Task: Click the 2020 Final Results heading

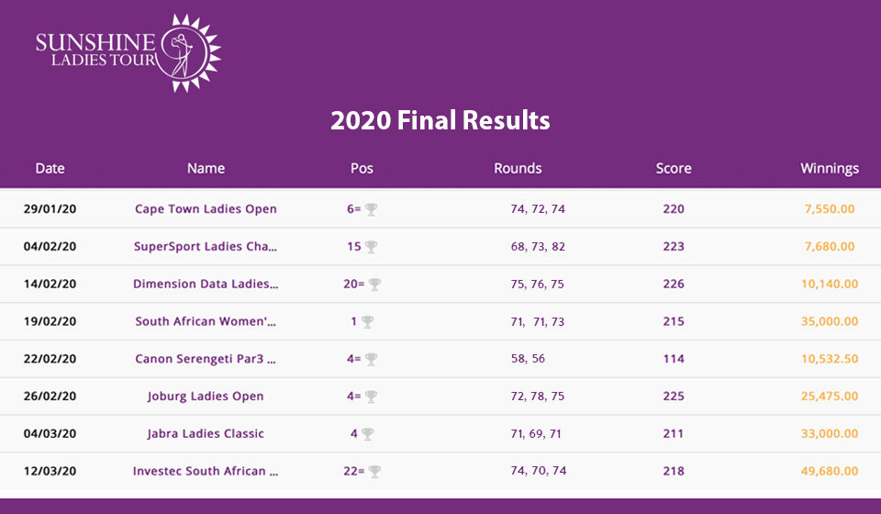Action: tap(440, 120)
